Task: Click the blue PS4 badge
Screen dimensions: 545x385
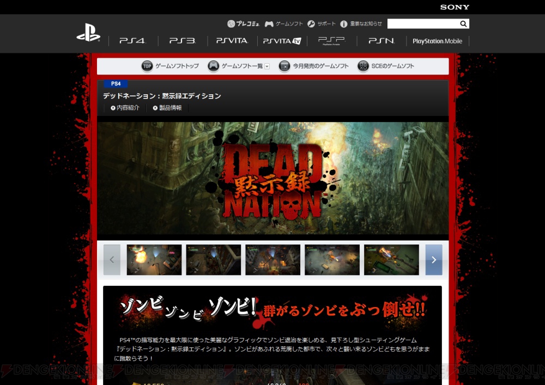Action: 116,84
